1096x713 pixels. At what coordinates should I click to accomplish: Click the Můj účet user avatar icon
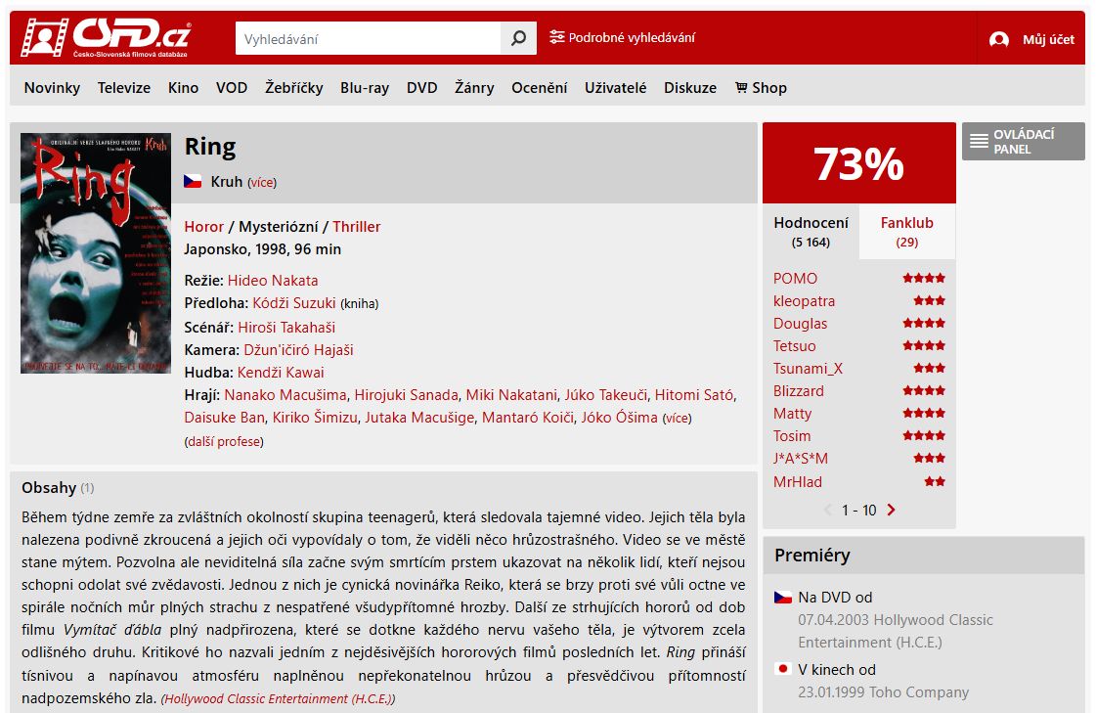[x=999, y=39]
